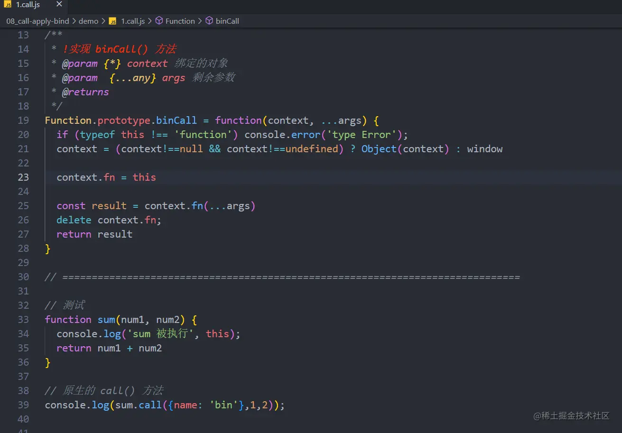
Task: Click 'const' keyword on line 25
Action: tap(71, 206)
